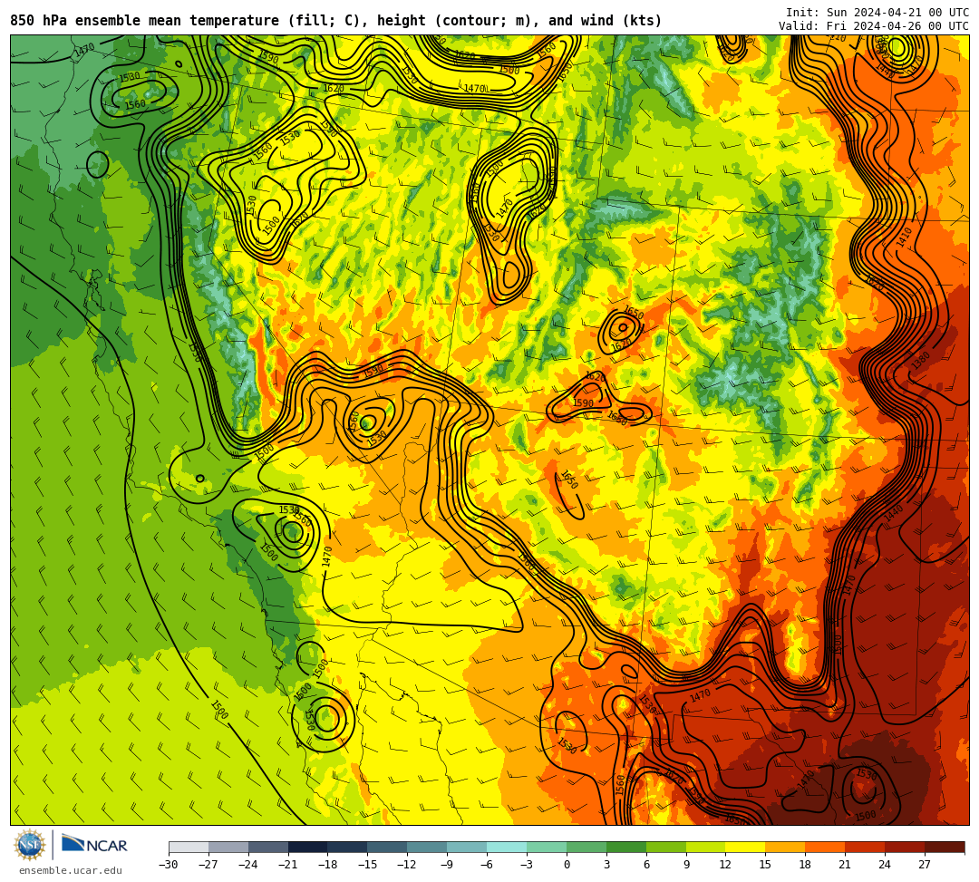This screenshot has height=882, width=979.
Task: Pick the blue-slate swatch between -15 and -12
Action: pyautogui.click(x=388, y=847)
